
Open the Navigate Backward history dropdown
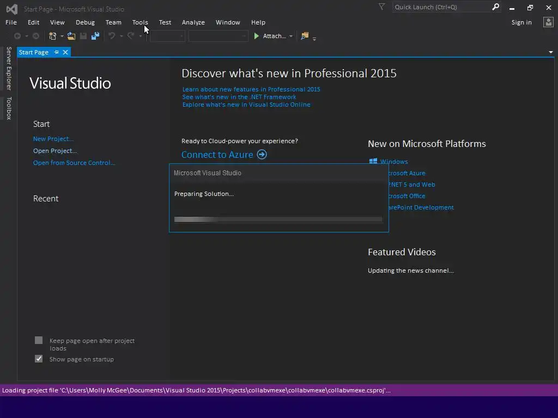click(x=26, y=36)
